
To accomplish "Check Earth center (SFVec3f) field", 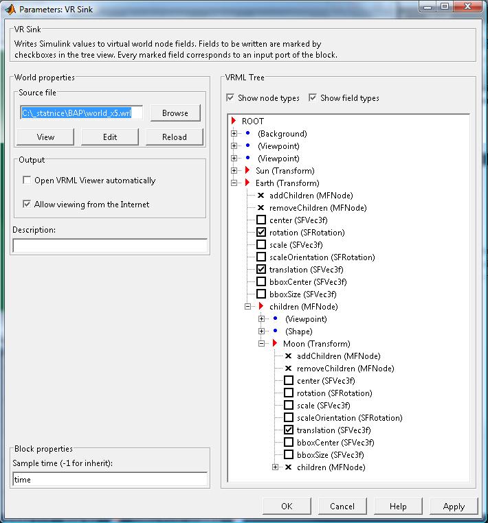I will [261, 220].
